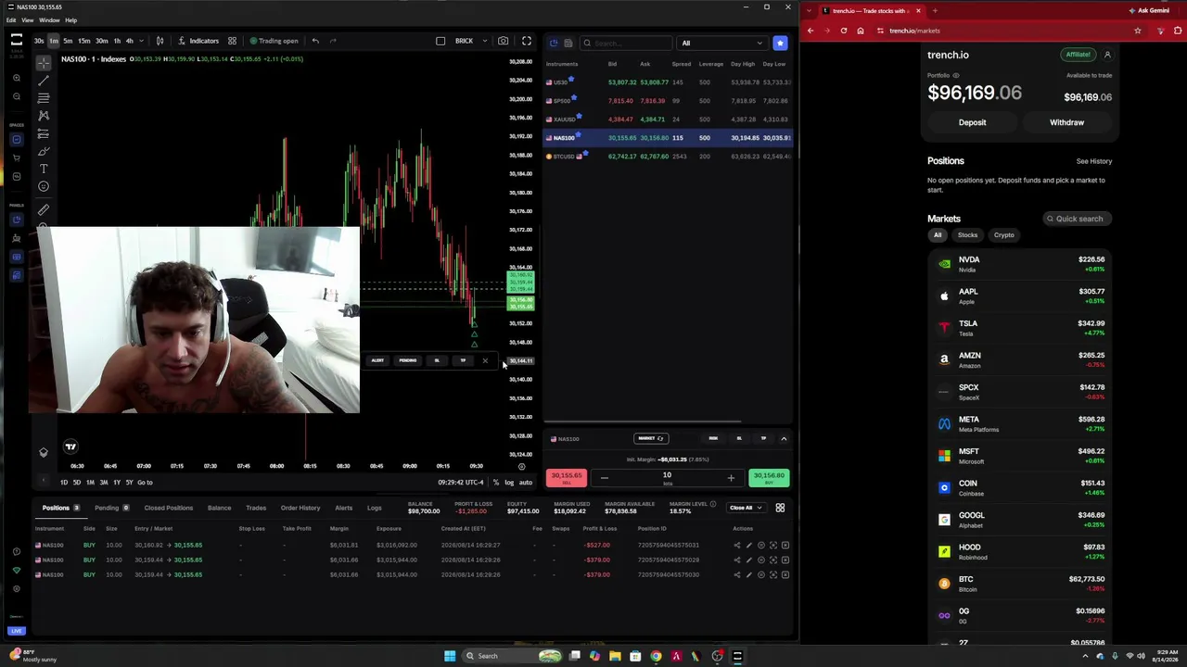The width and height of the screenshot is (1187, 667).
Task: Toggle the SL option in order panel
Action: pyautogui.click(x=739, y=438)
